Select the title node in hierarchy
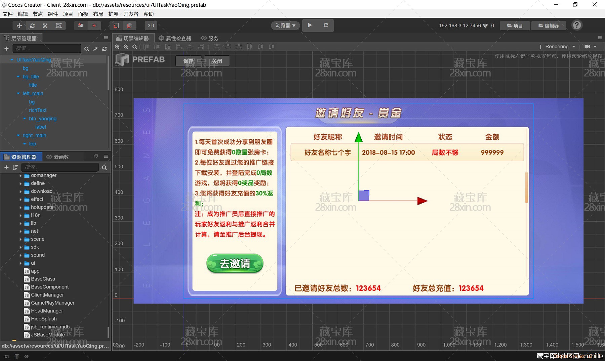Image resolution: width=605 pixels, height=361 pixels. pyautogui.click(x=33, y=85)
